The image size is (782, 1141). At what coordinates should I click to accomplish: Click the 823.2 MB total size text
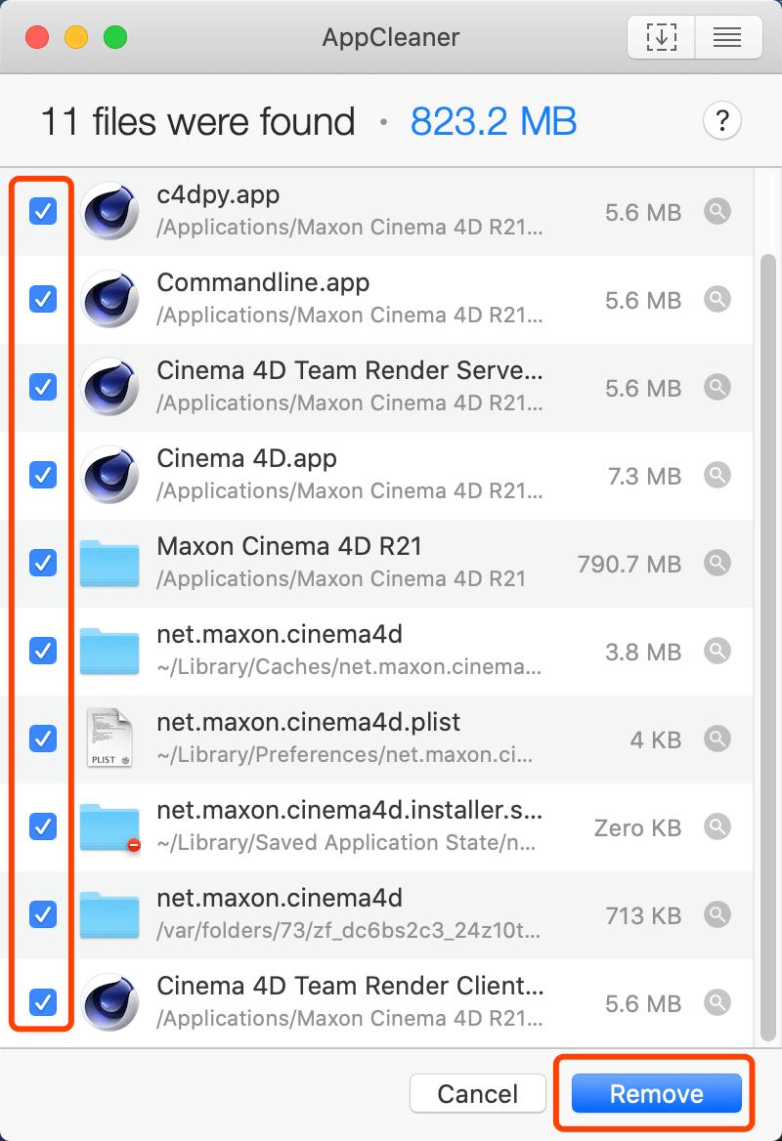[x=494, y=122]
